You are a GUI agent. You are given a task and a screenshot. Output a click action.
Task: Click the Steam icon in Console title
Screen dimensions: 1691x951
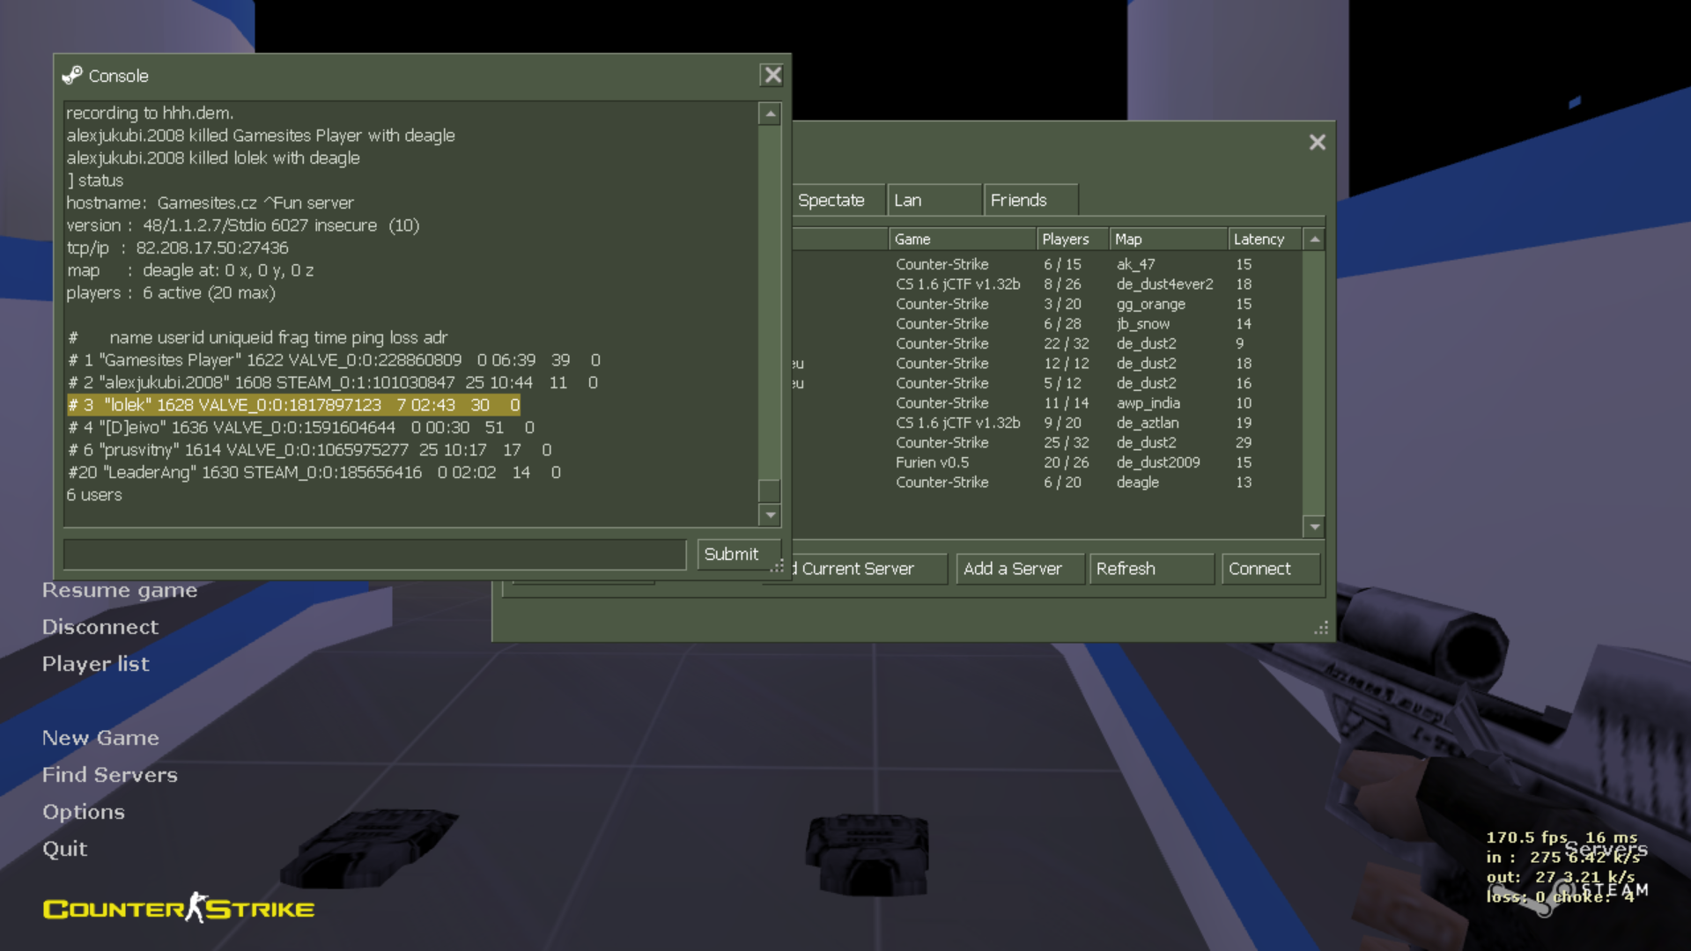[x=72, y=76]
